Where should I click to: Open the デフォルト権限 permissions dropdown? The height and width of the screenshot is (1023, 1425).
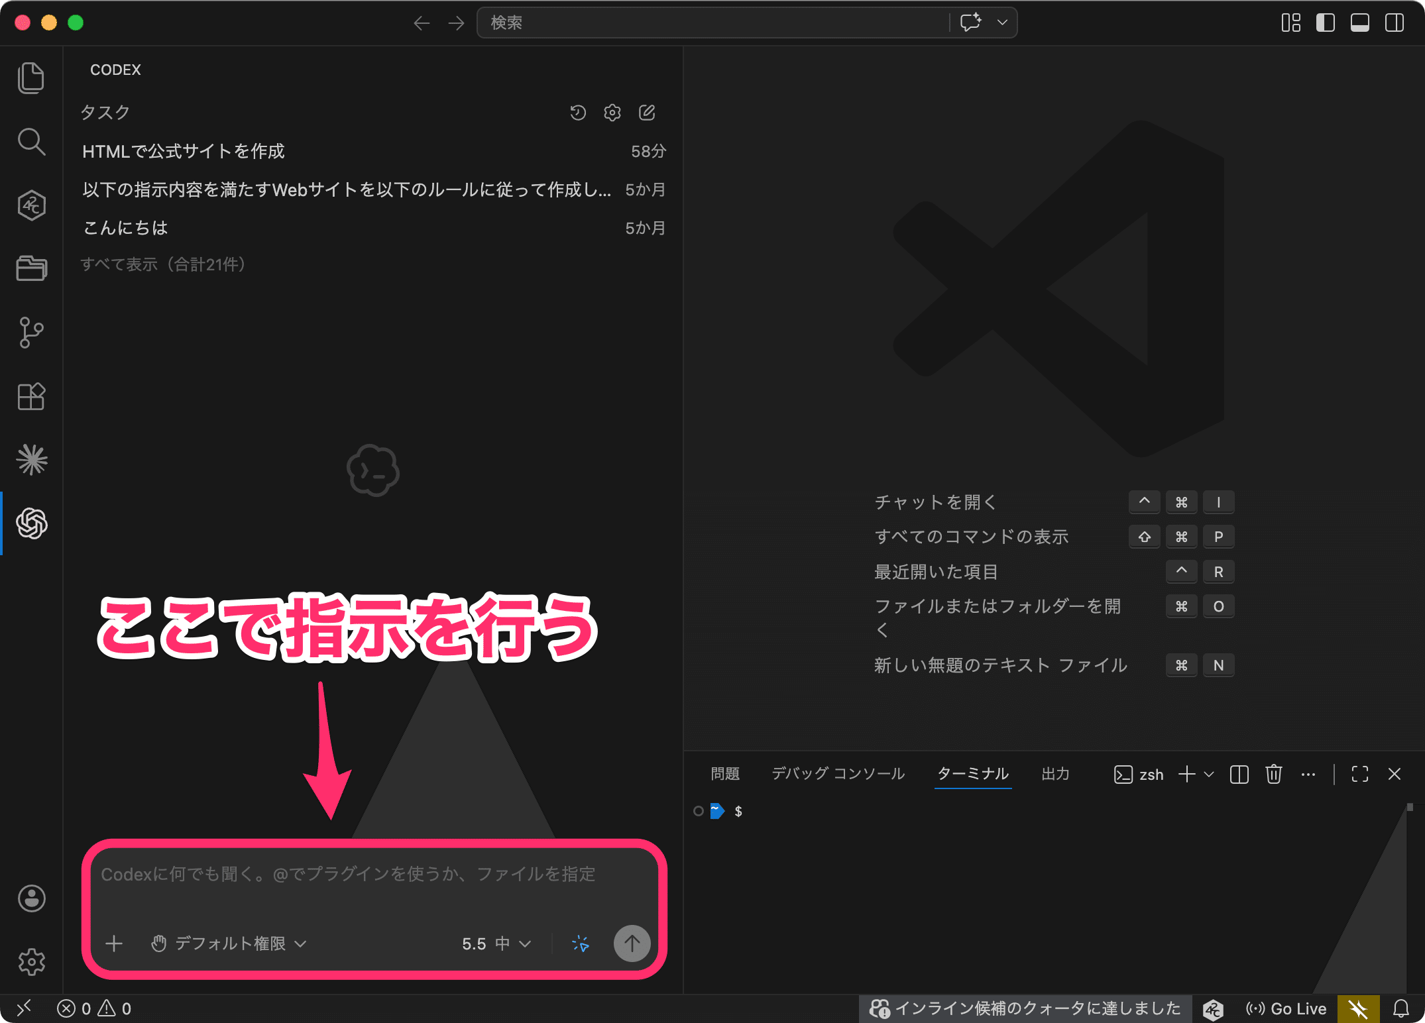[x=229, y=943]
